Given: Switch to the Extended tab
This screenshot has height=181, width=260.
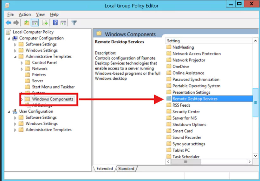Looking at the screenshot, I should click(105, 169).
